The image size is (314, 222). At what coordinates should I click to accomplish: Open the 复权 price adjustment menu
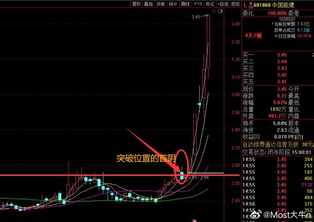coord(136,4)
